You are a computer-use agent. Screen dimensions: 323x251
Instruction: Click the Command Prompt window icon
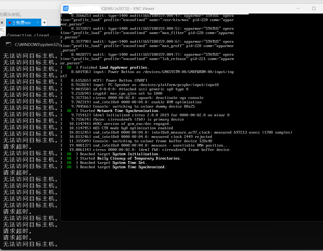coord(8,44)
